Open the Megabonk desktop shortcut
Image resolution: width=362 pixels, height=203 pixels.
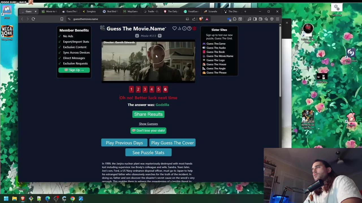(x=7, y=33)
